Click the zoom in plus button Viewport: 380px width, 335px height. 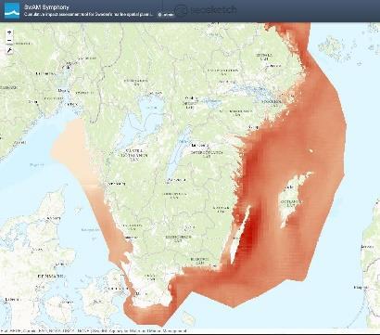click(x=9, y=32)
